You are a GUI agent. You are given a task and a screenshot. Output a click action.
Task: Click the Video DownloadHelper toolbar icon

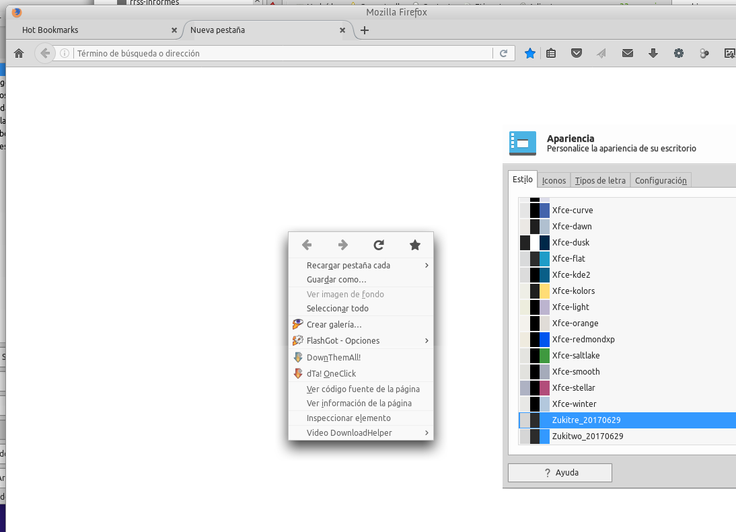point(704,54)
